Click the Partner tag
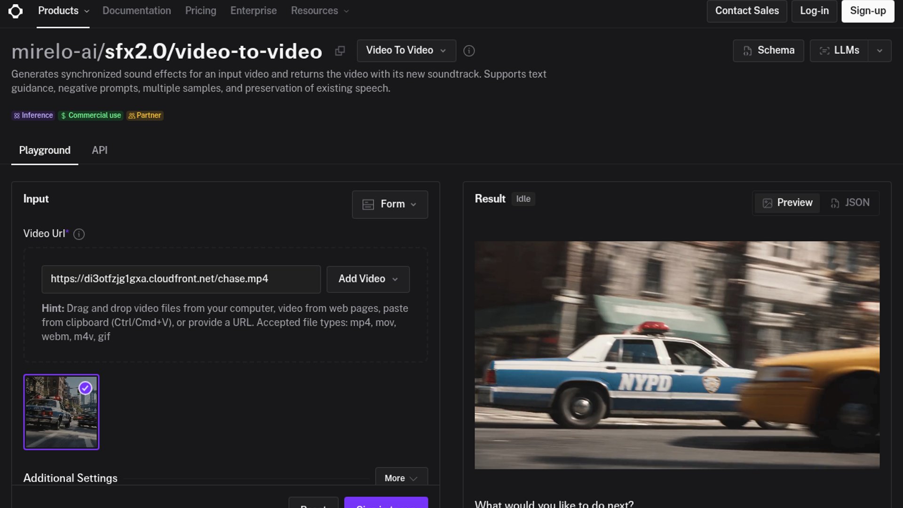Screen dimensions: 903x508 coord(145,115)
